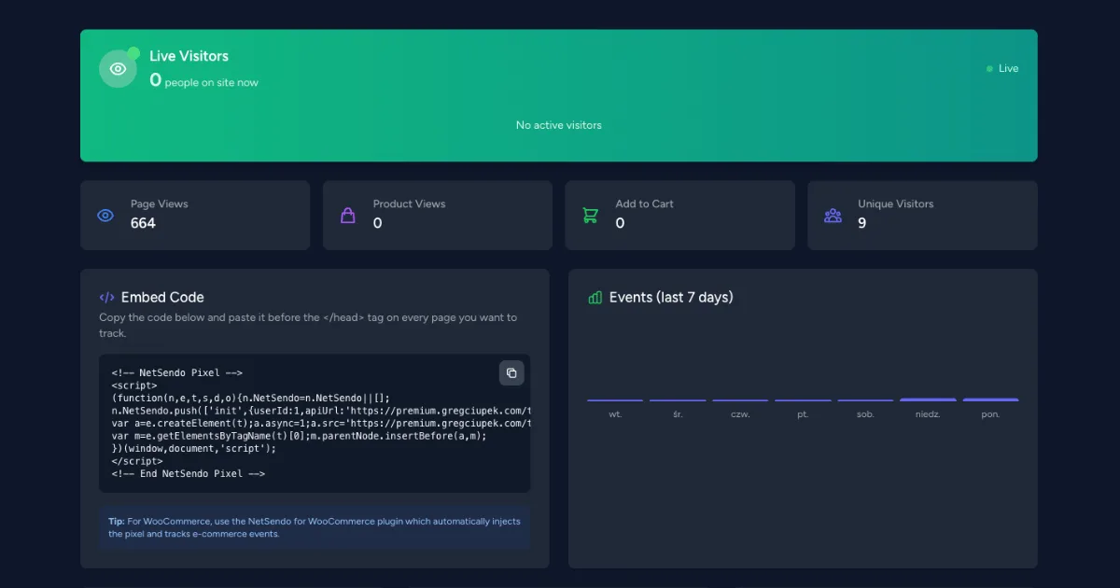This screenshot has width=1120, height=588.
Task: Click the Page Views eye icon
Action: pyautogui.click(x=105, y=216)
